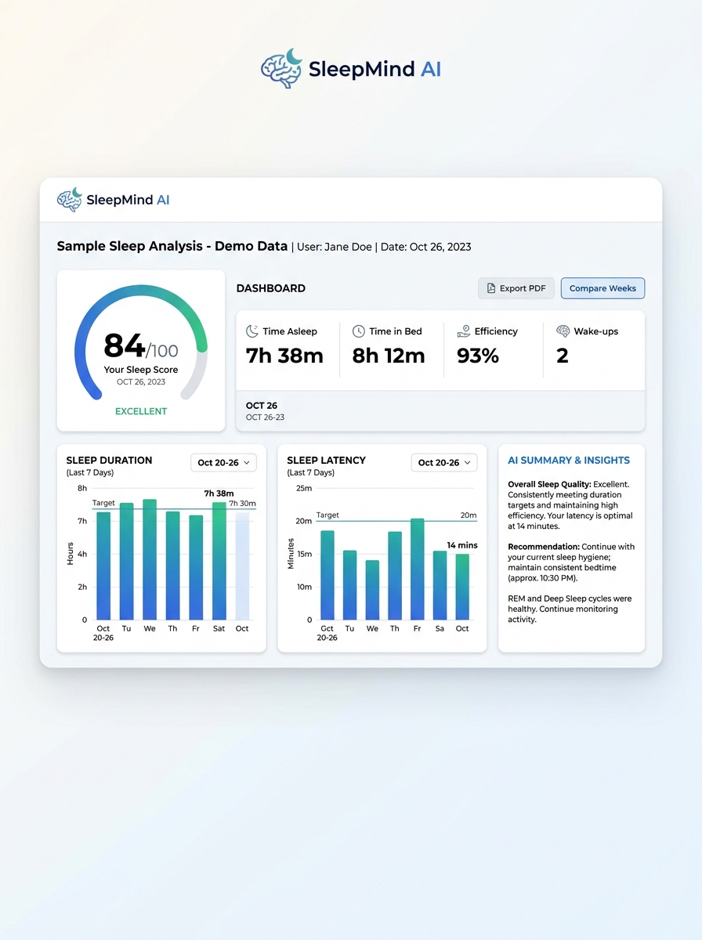Click the User: Jane Doe text

click(335, 247)
